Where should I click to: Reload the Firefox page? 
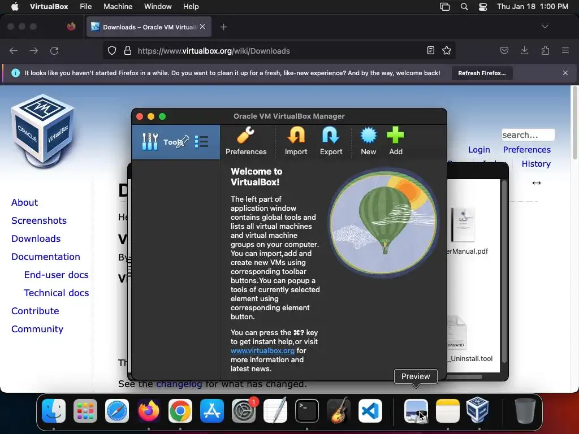[x=54, y=50]
